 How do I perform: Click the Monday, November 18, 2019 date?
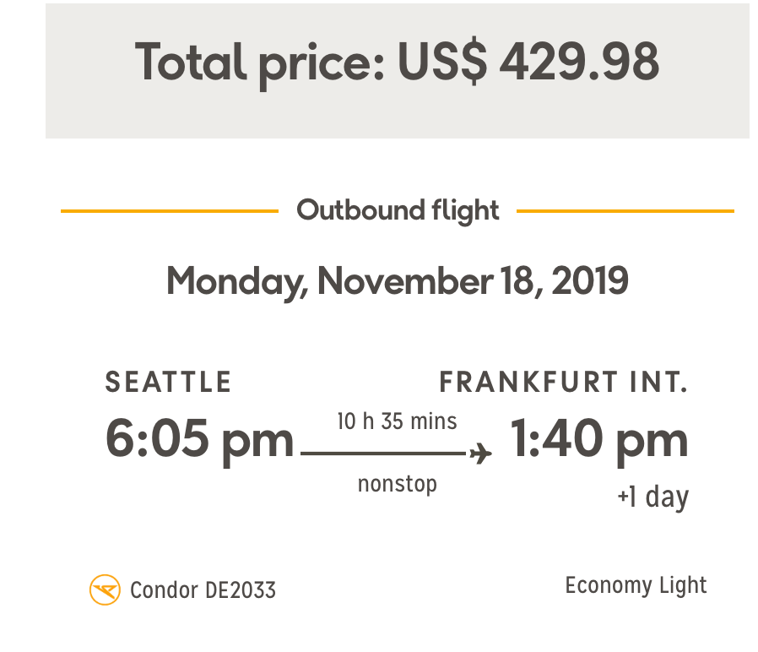[397, 281]
